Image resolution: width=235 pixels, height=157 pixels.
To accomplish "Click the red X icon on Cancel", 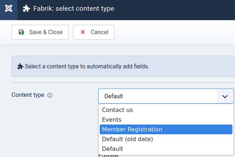I will (83, 32).
